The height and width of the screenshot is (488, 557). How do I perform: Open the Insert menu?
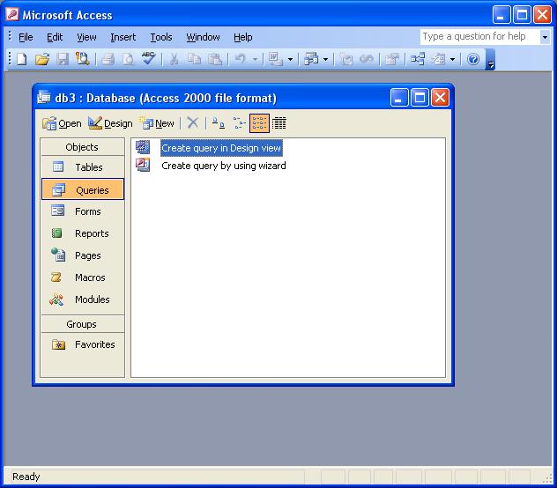(123, 37)
